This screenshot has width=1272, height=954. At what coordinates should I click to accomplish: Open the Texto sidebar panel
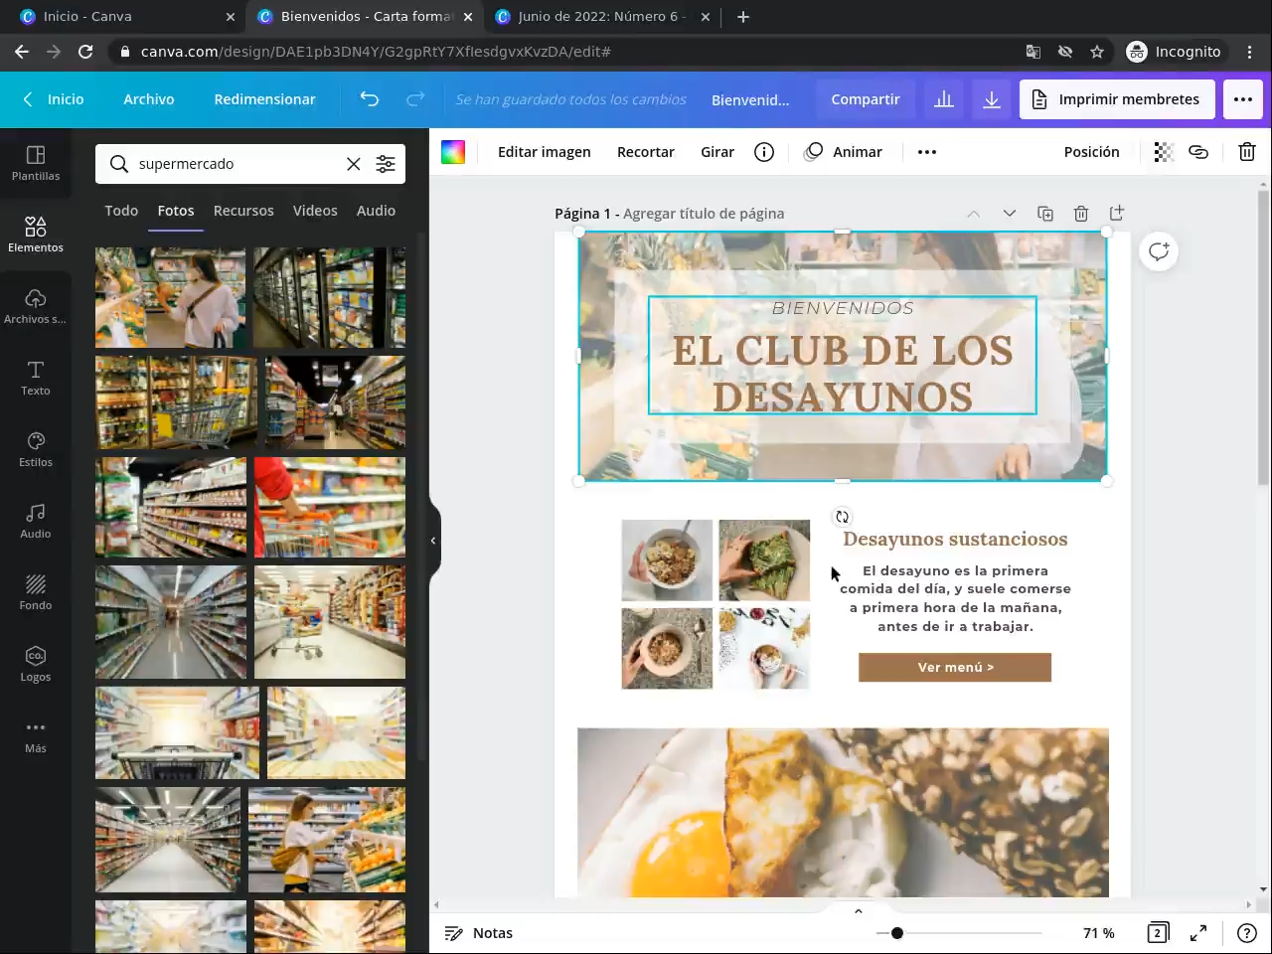(36, 378)
